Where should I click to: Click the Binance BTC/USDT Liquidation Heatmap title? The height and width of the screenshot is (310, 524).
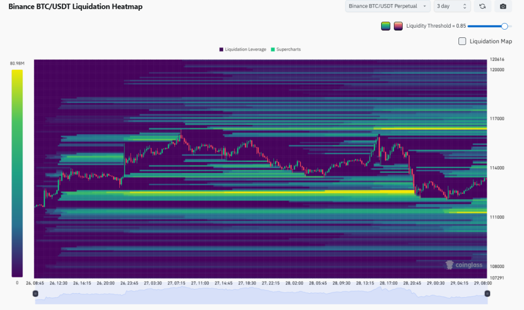pos(75,7)
